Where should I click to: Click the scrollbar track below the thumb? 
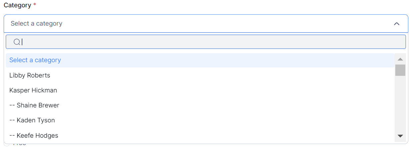tap(400, 106)
